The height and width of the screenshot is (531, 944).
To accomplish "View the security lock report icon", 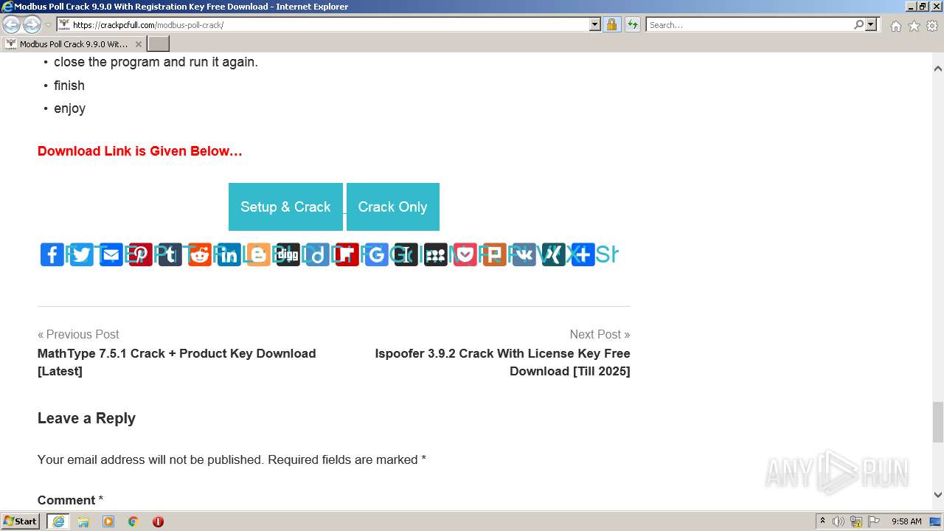I will pos(611,24).
